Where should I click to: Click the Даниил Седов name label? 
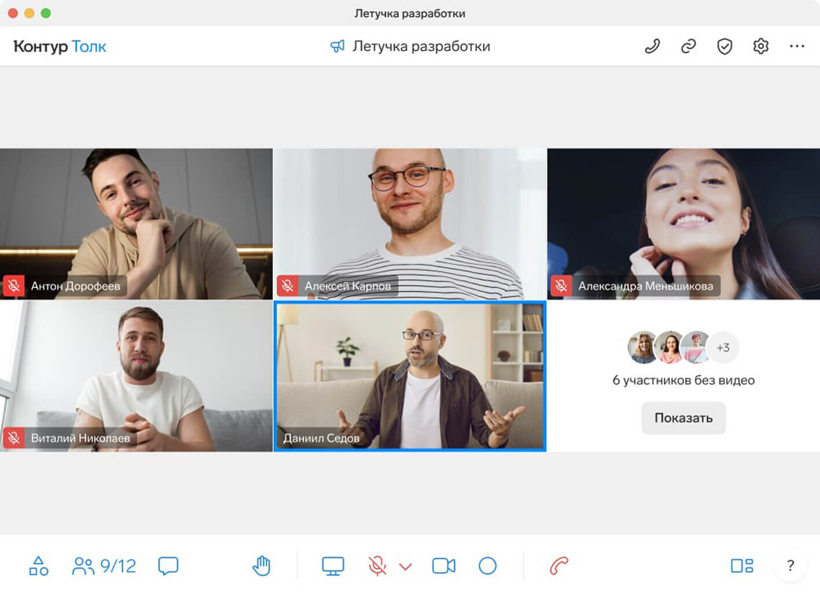click(x=322, y=438)
